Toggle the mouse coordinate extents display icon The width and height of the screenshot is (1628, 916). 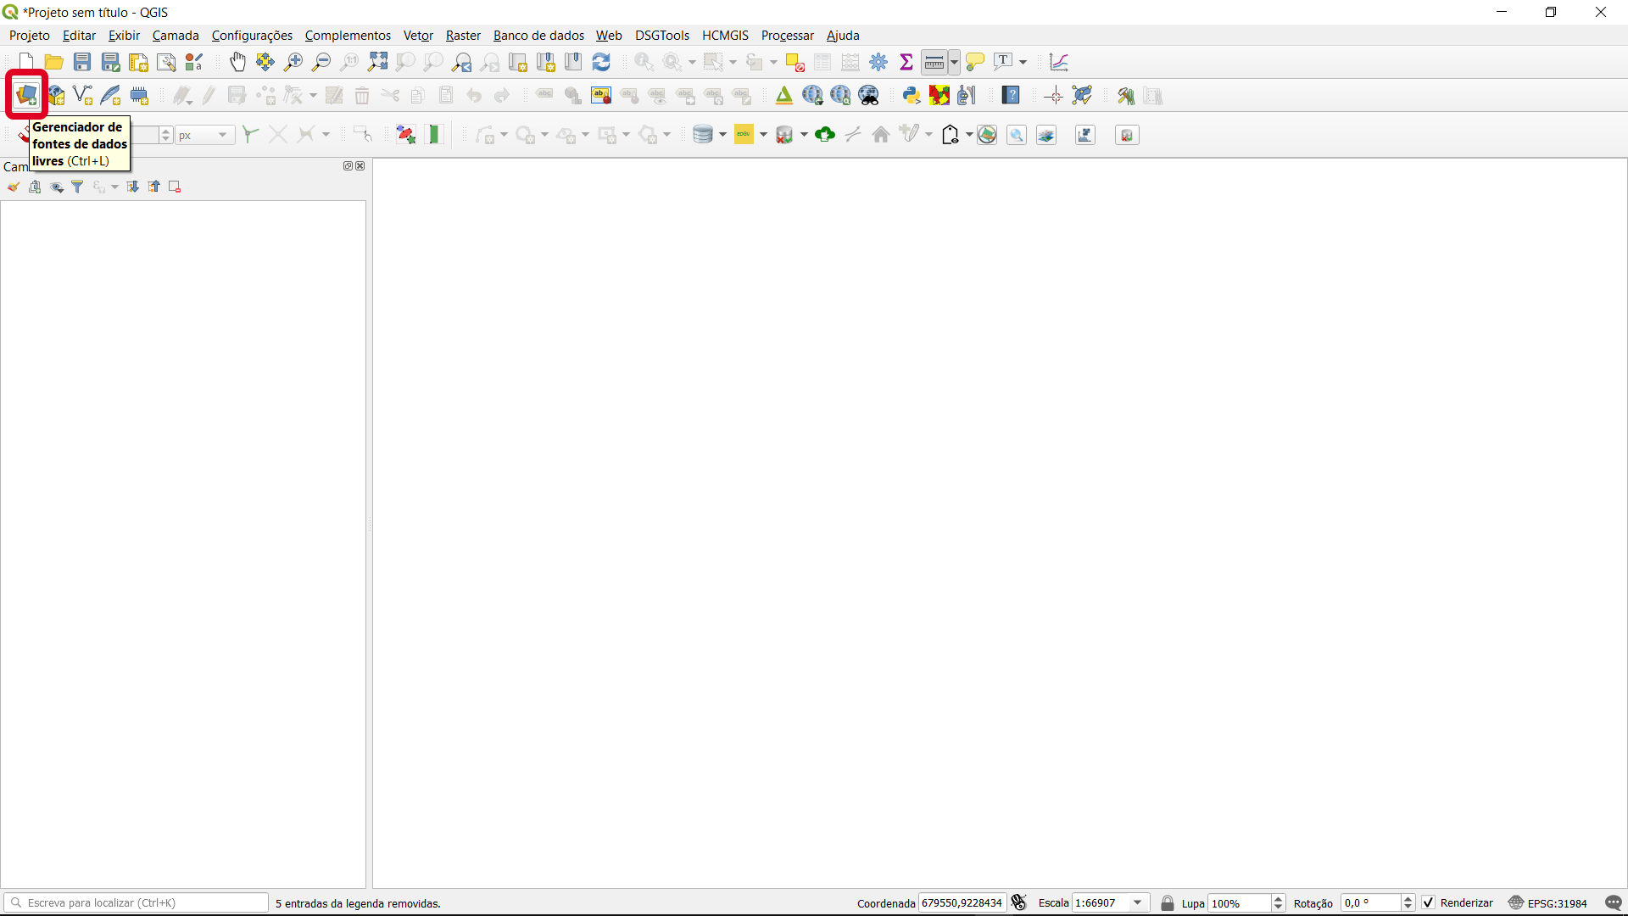[1019, 902]
